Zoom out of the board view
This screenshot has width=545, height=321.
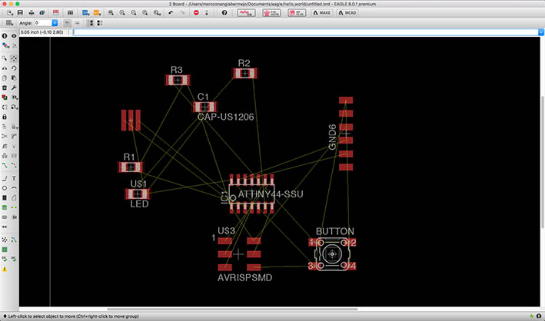(134, 13)
